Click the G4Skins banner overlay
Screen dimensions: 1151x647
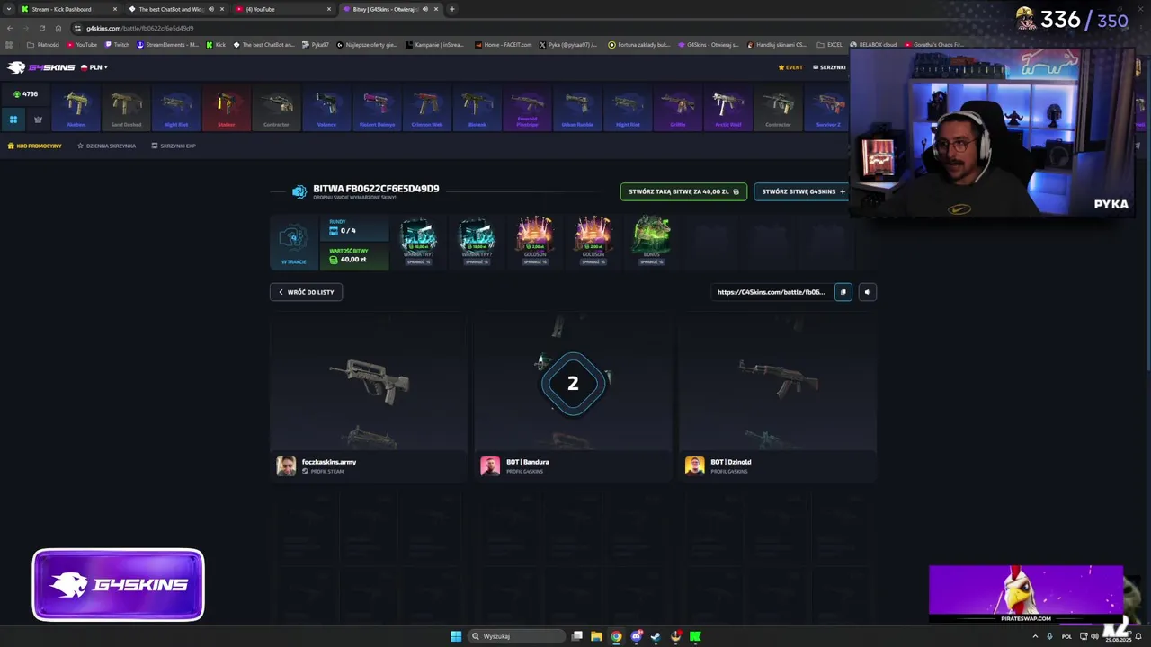[x=119, y=585]
